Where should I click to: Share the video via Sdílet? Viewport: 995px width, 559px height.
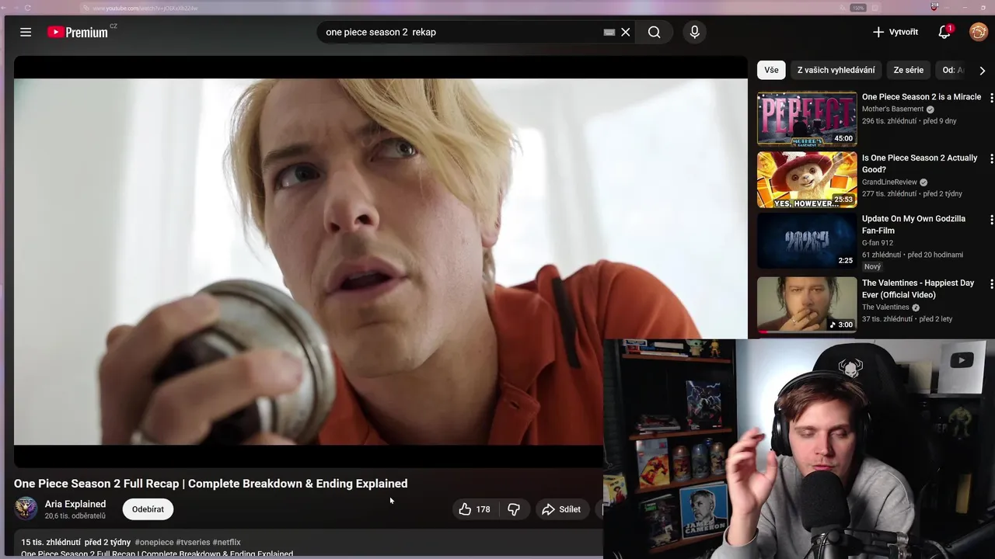[x=561, y=509]
